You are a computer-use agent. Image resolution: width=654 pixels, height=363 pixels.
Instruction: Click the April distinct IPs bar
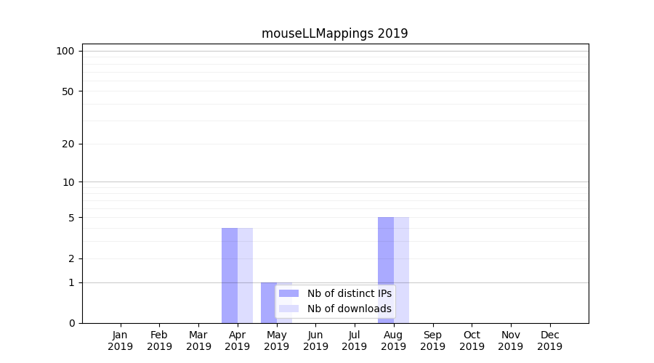tap(230, 275)
